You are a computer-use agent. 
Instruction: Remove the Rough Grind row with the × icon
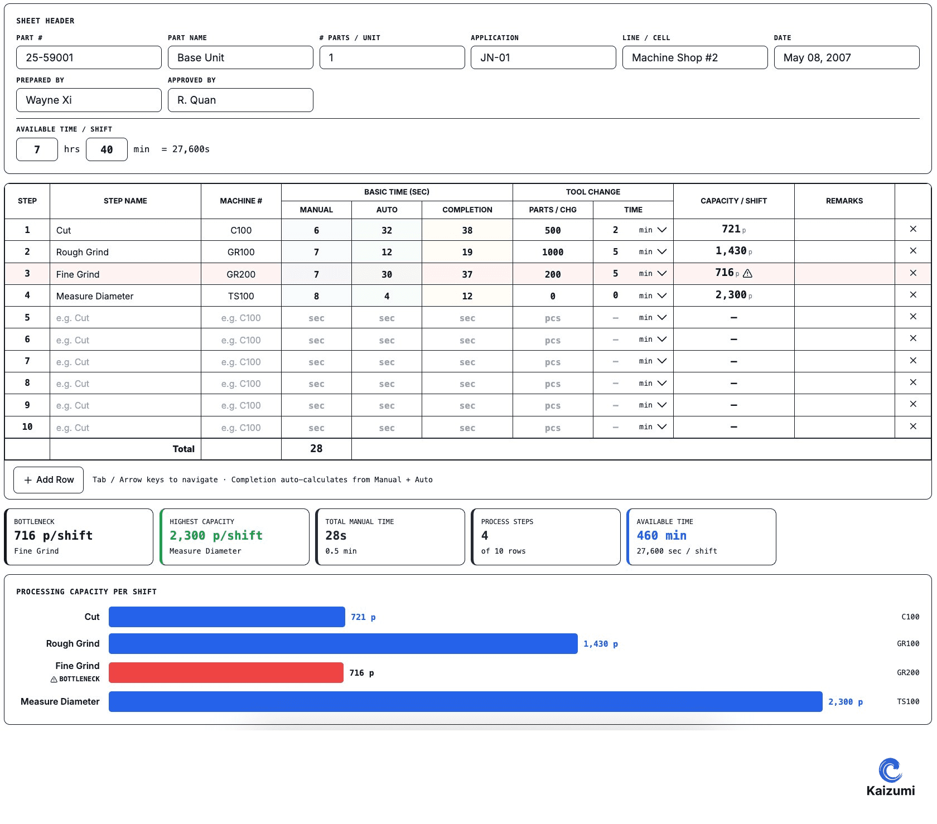click(913, 251)
